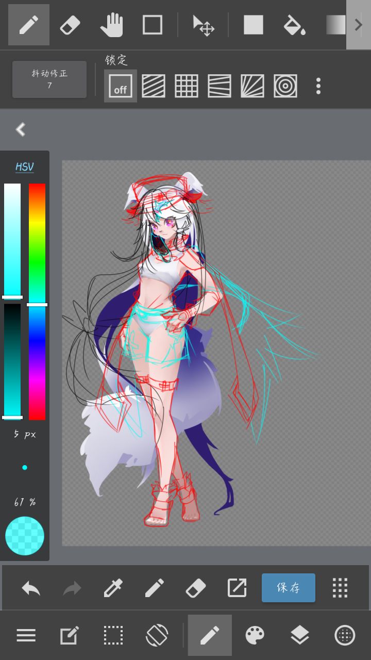Viewport: 371px width, 660px height.
Task: Enable the vanishing point snap guide
Action: click(x=220, y=86)
